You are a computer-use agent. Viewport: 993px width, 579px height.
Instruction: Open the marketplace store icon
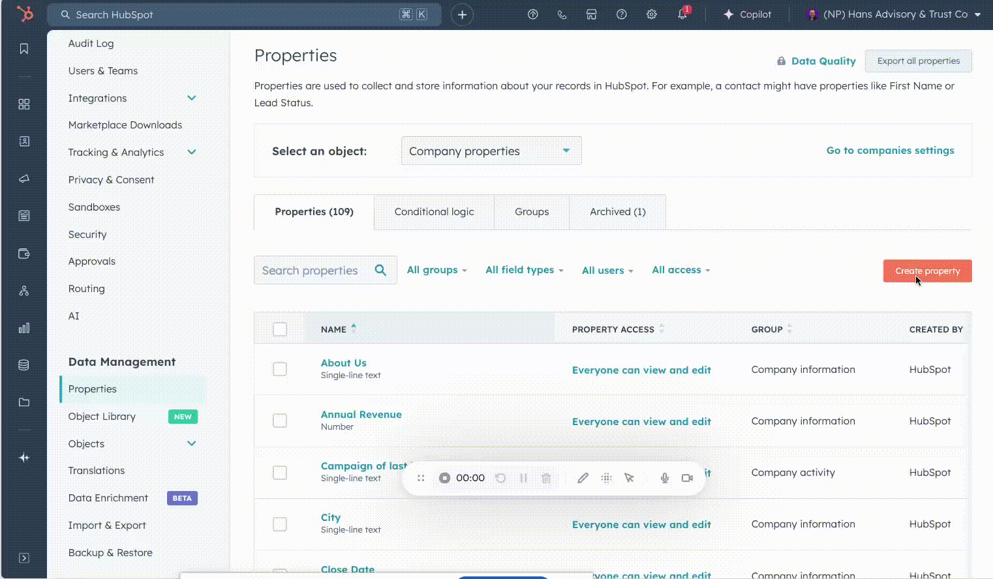click(x=591, y=14)
